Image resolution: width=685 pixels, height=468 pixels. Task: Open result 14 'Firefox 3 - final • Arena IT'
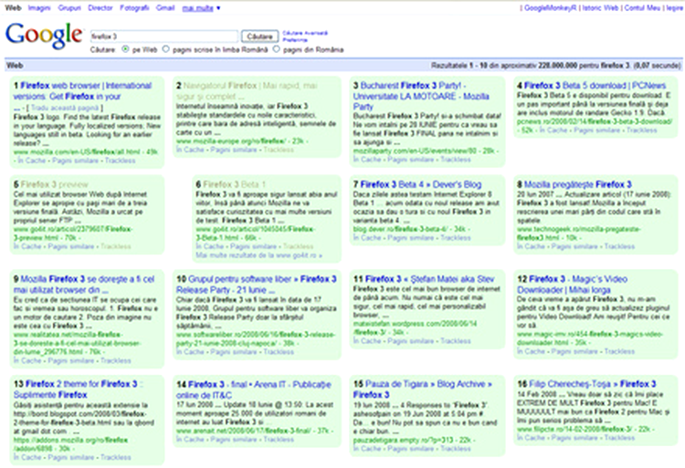pos(253,390)
